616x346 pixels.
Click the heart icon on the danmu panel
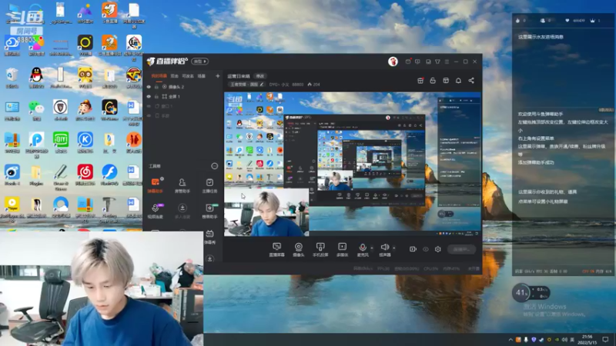click(567, 21)
